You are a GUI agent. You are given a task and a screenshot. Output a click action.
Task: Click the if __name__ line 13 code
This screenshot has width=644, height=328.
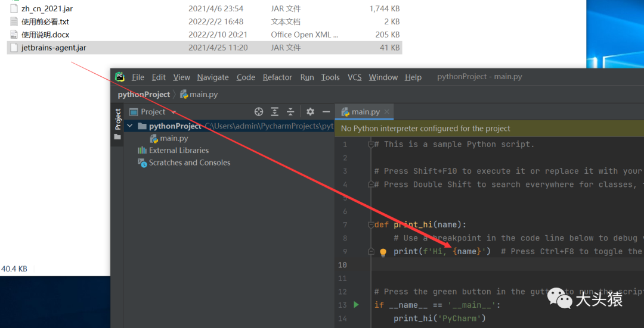(x=438, y=305)
